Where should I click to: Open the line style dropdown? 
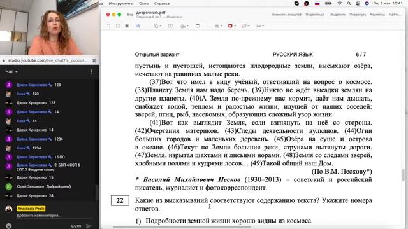[x=218, y=25]
